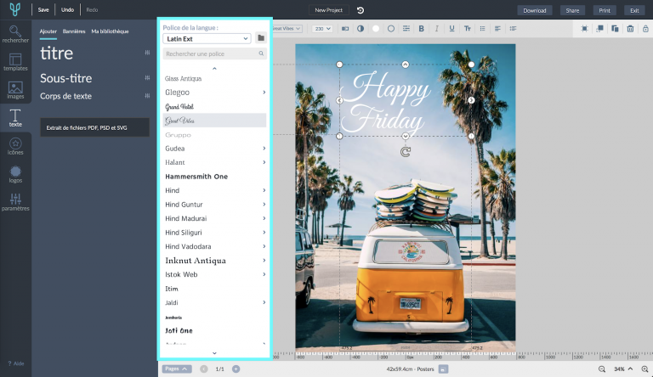Open the images sidebar panel
653x377 pixels.
[15, 89]
